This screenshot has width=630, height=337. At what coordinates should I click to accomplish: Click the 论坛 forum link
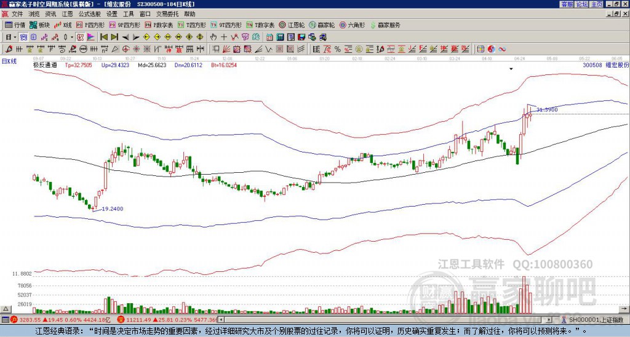tap(581, 4)
